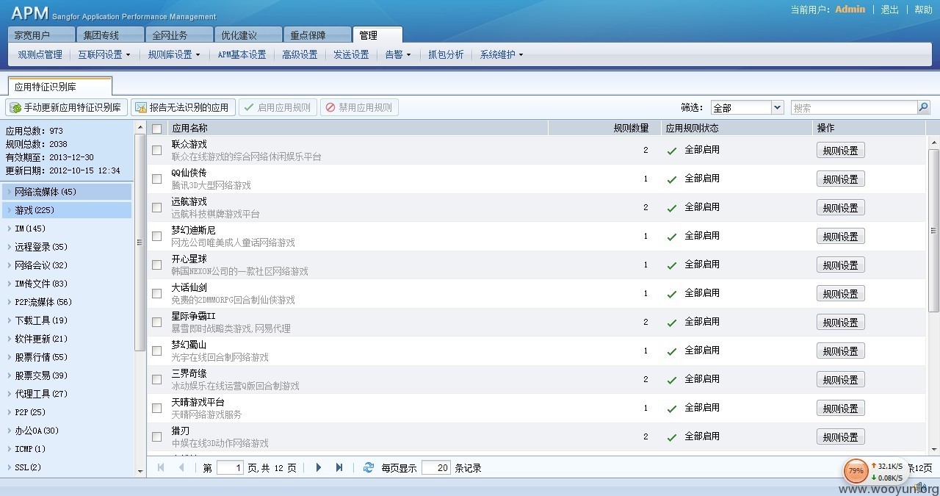Open the 筛选 filter dropdown
The height and width of the screenshot is (496, 940).
(x=778, y=107)
